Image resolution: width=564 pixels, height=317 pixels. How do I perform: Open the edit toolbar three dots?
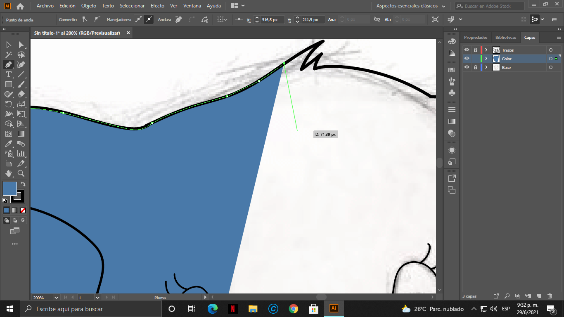click(x=15, y=244)
